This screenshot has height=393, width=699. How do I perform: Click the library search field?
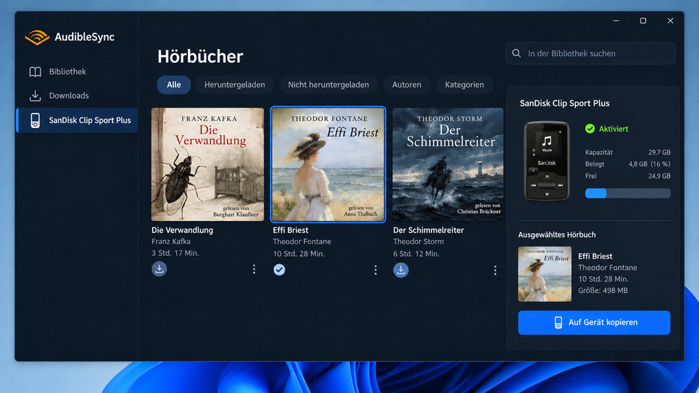590,54
